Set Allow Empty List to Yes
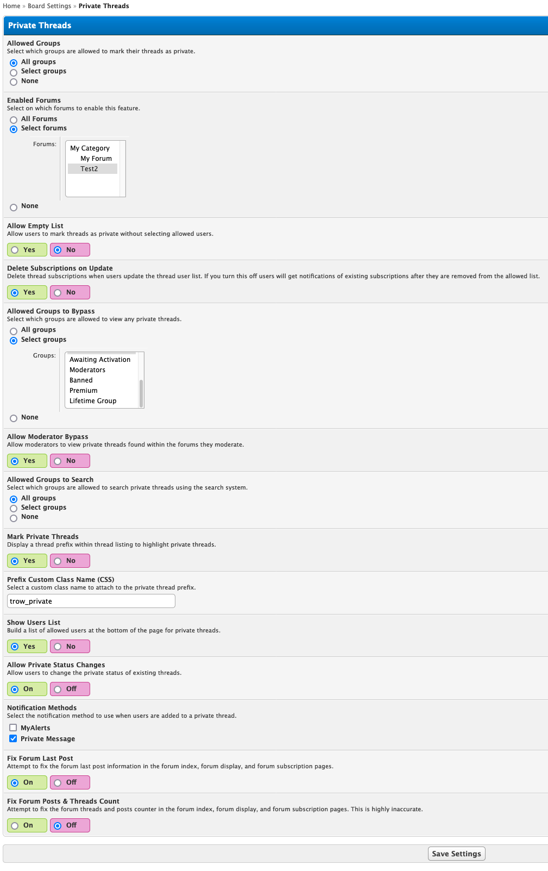548x871 pixels. click(15, 250)
